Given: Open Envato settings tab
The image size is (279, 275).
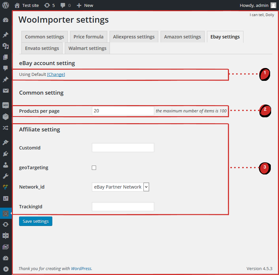Looking at the screenshot, I should pos(42,48).
